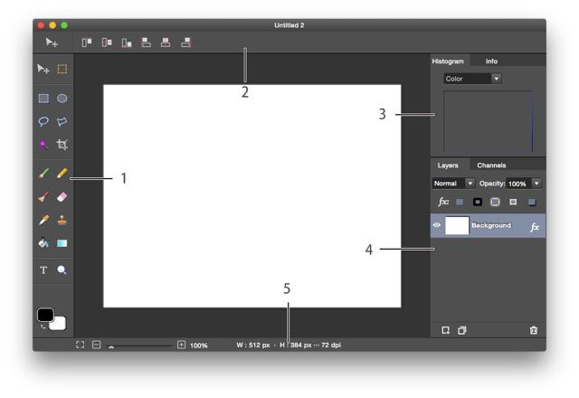579x398 pixels.
Task: Click the Move tool indicator in options bar
Action: (x=52, y=43)
